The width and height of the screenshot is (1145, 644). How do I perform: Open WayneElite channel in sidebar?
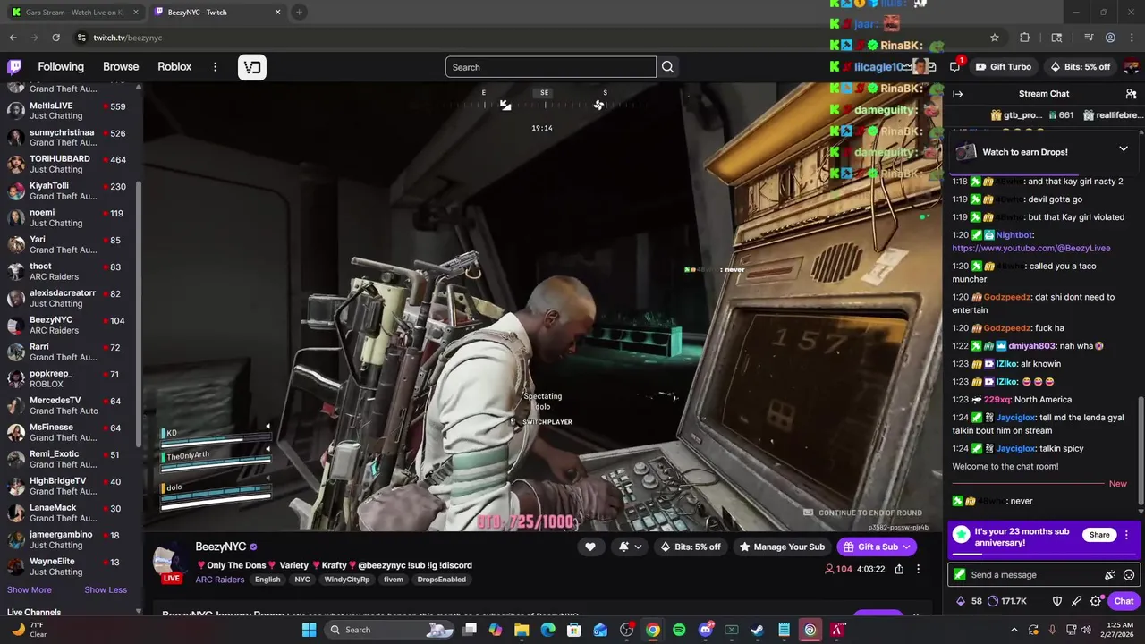pos(72,567)
